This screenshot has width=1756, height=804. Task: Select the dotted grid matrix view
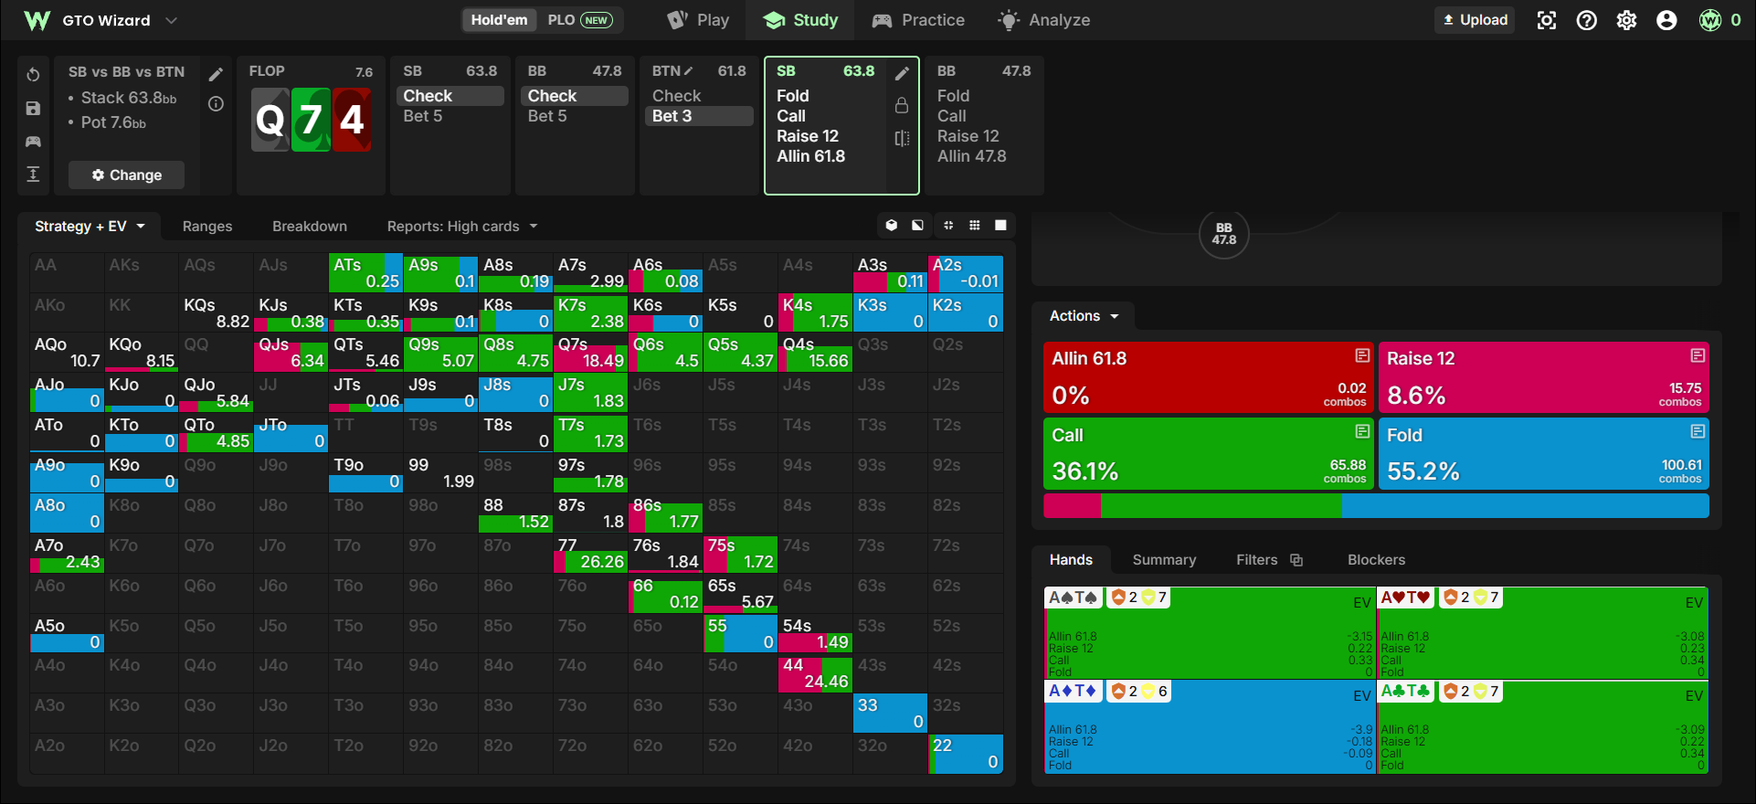(x=975, y=226)
